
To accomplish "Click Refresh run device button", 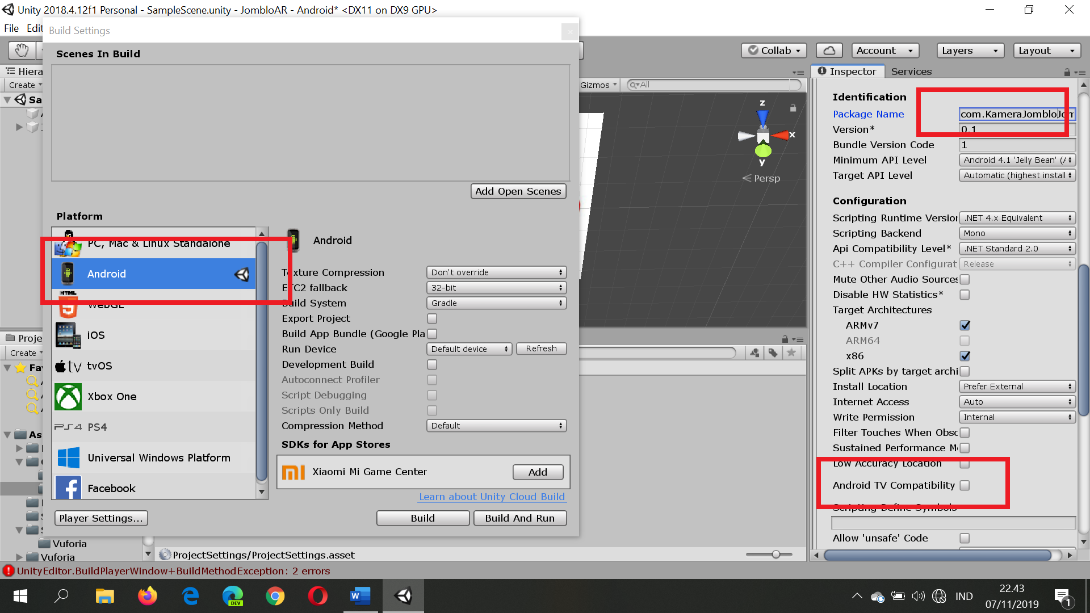I will [x=541, y=349].
